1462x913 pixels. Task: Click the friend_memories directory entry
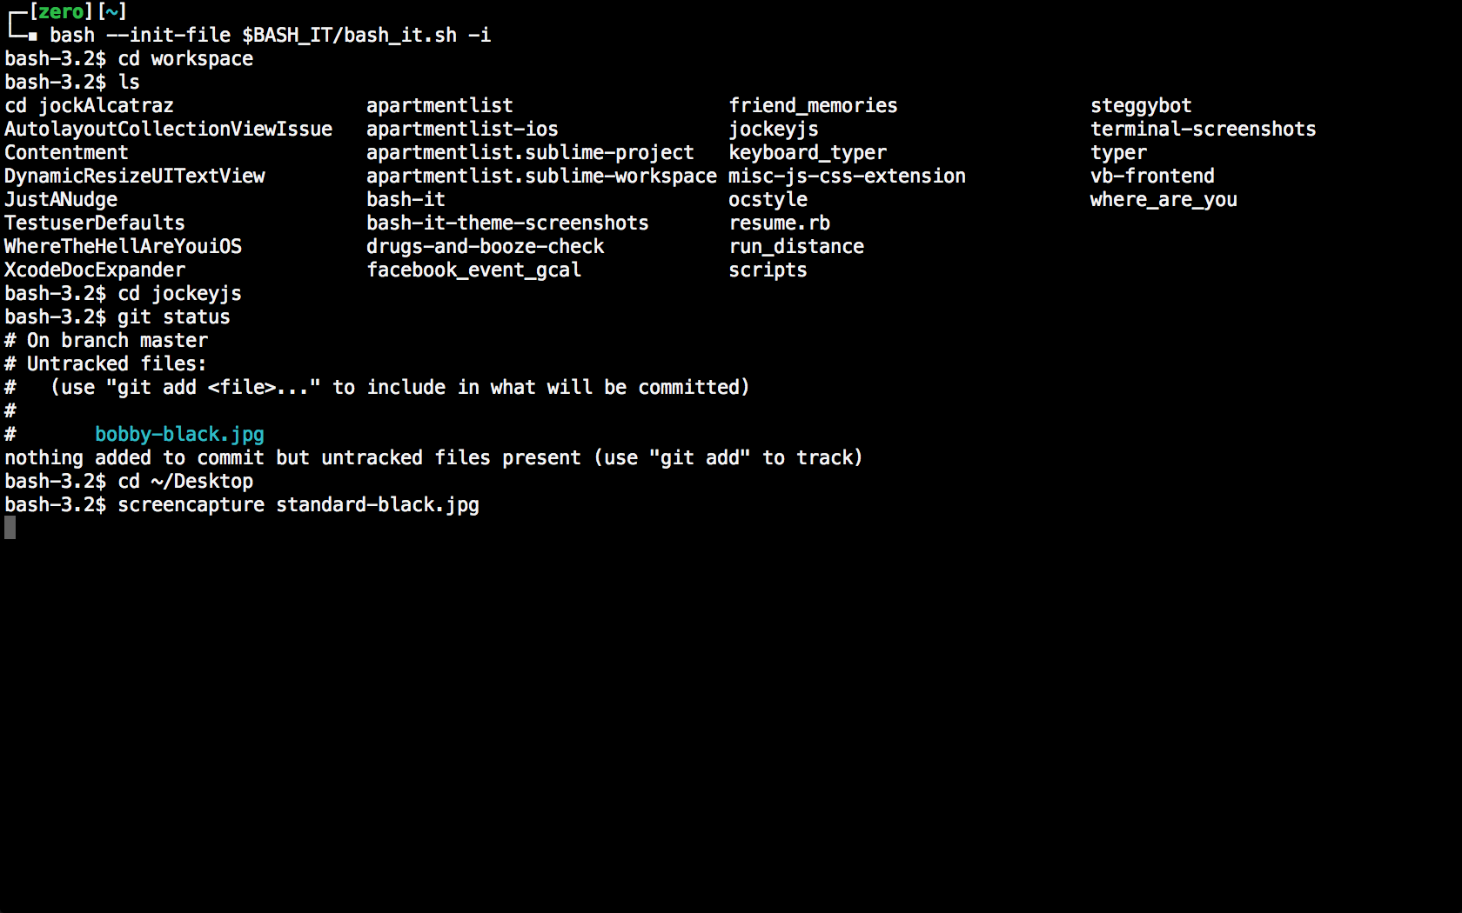(x=813, y=105)
